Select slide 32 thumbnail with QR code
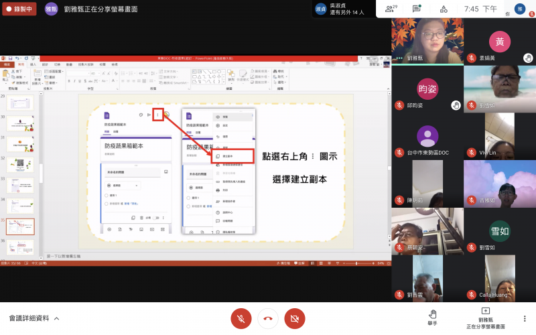Image resolution: width=536 pixels, height=335 pixels. point(20,165)
